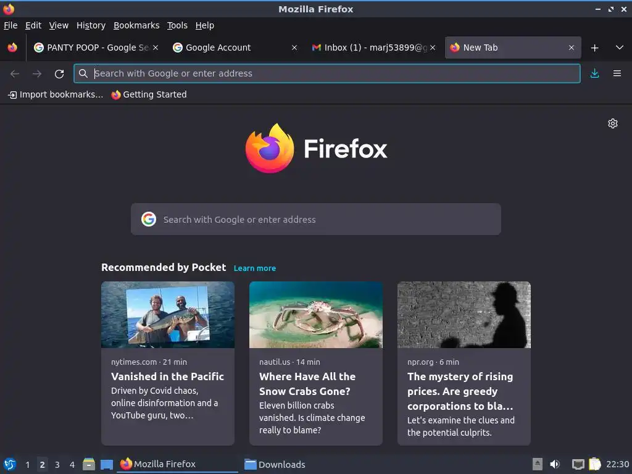The height and width of the screenshot is (474, 632).
Task: Open Firefox View pinned tab icon
Action: coord(12,48)
